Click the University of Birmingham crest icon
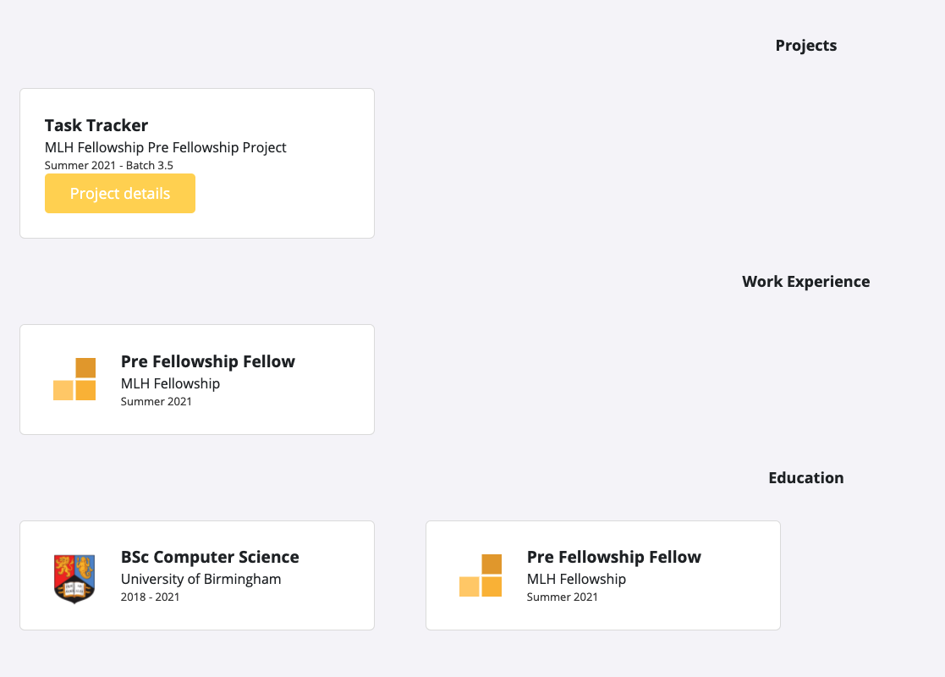The height and width of the screenshot is (677, 945). click(74, 578)
